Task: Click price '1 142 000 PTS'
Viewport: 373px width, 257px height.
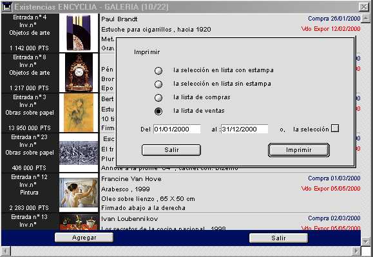Action: click(29, 48)
